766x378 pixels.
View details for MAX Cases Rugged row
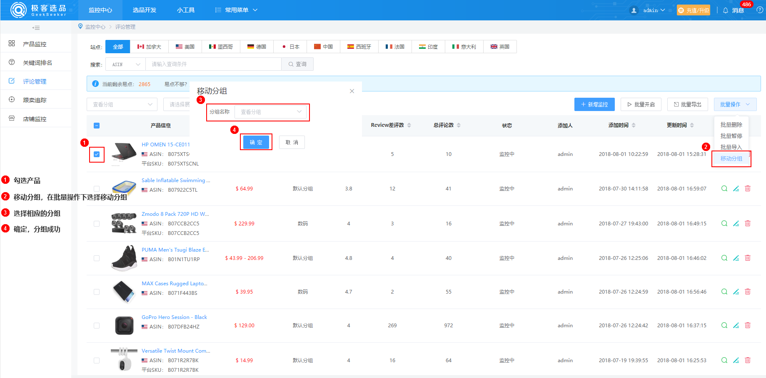coord(724,292)
